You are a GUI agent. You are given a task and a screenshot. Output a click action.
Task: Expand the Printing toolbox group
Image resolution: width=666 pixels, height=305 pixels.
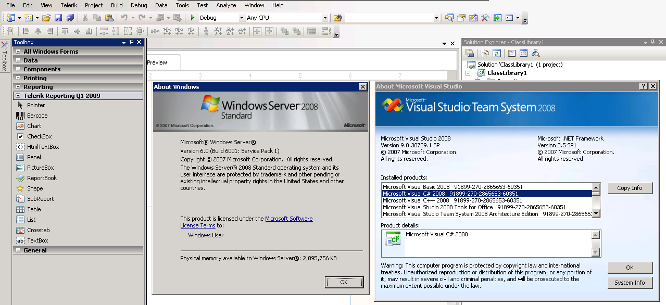tap(18, 78)
